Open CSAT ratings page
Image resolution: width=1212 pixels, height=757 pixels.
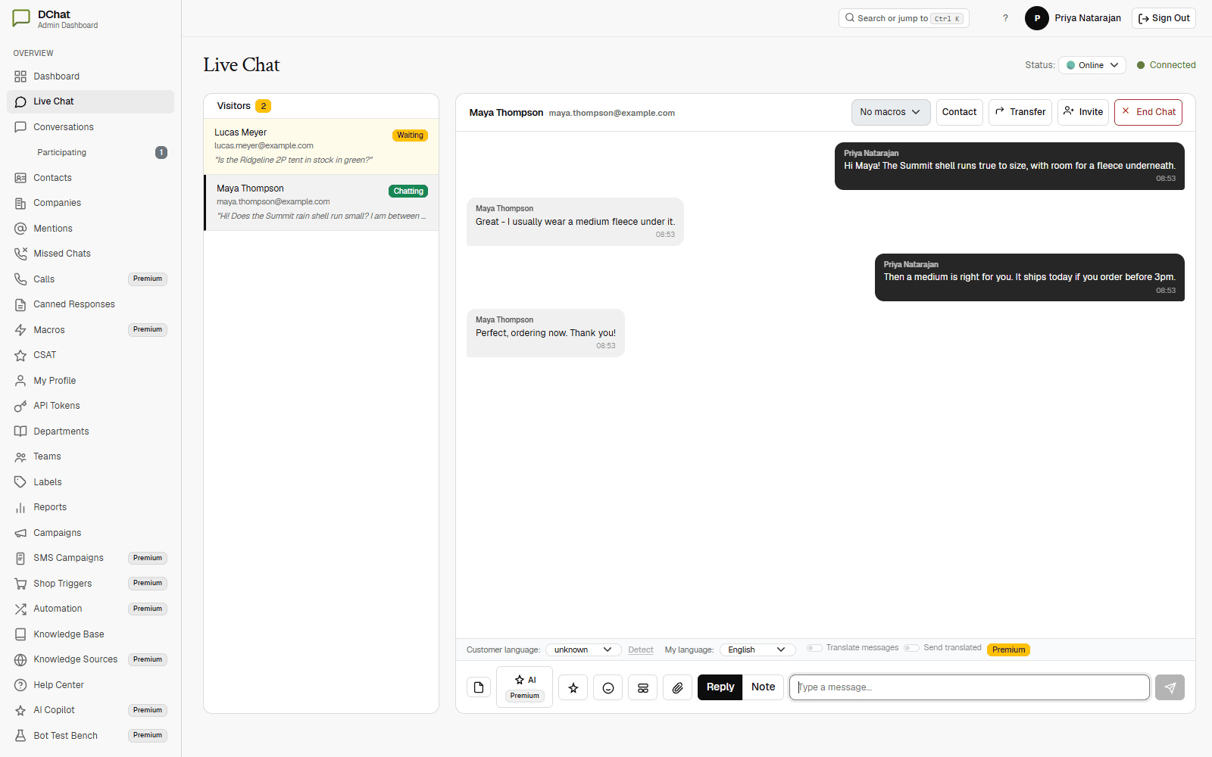coord(90,355)
